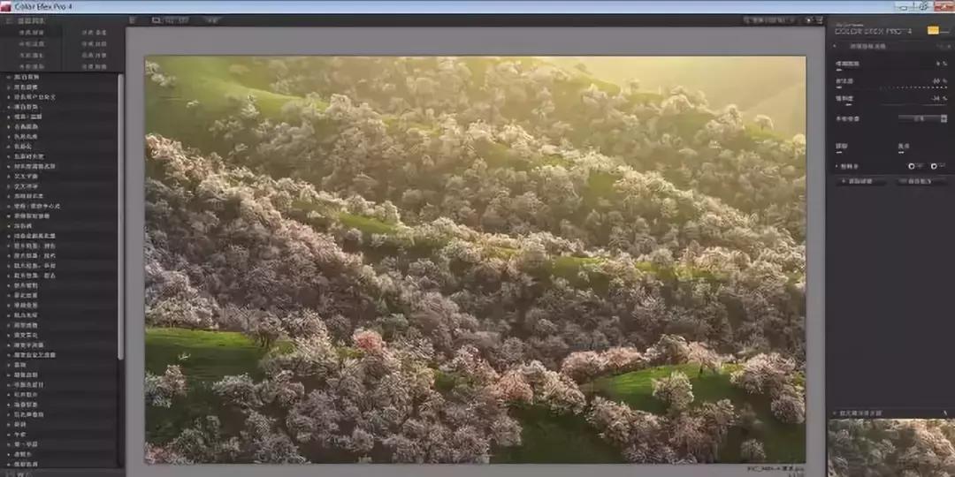This screenshot has width=955, height=477.
Task: Star the 渐变雾化 filter as favorite
Action: pos(9,335)
